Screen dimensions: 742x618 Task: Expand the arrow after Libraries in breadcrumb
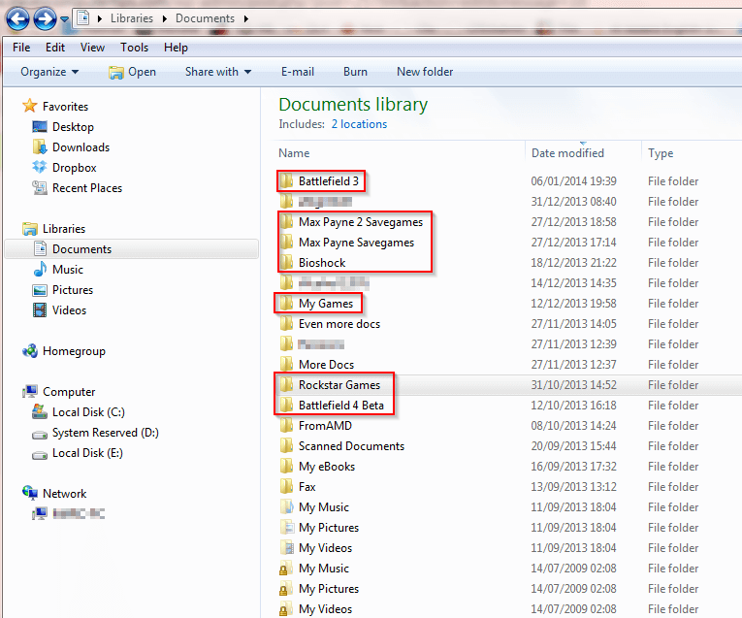pos(165,18)
